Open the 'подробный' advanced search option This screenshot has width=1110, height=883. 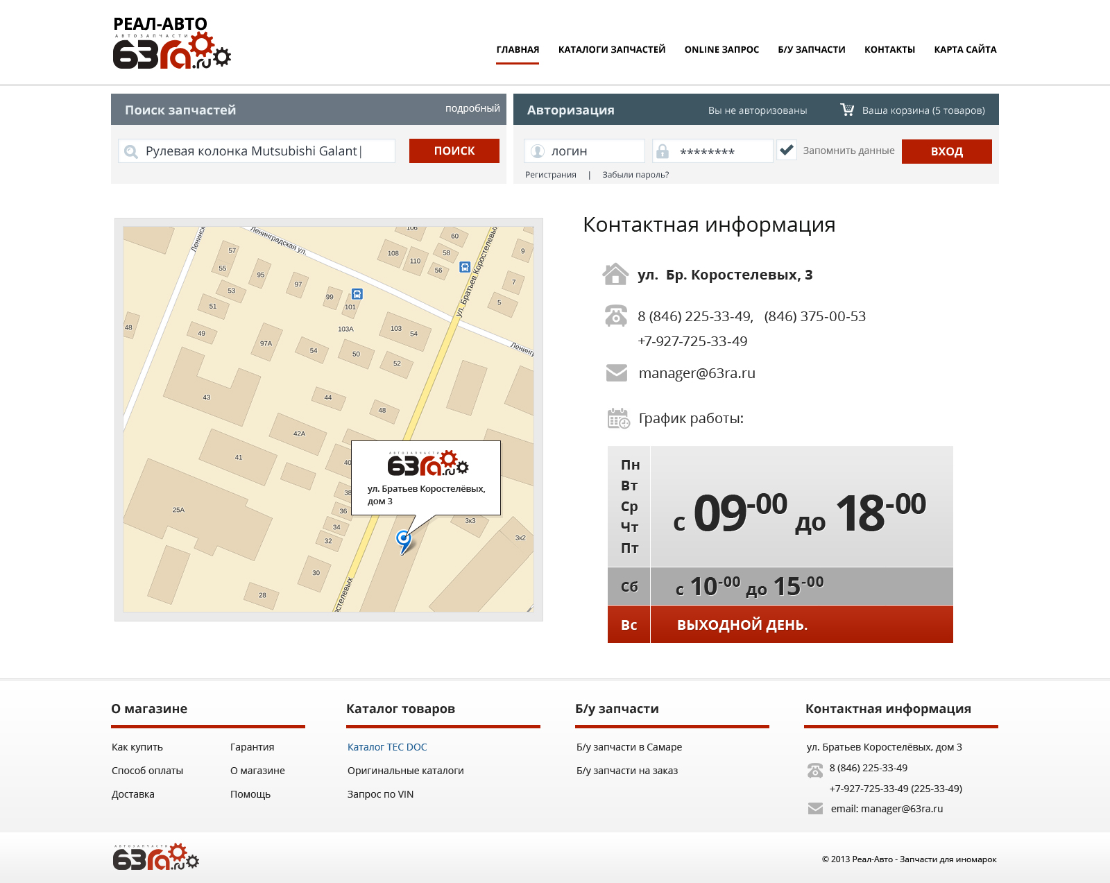point(472,108)
